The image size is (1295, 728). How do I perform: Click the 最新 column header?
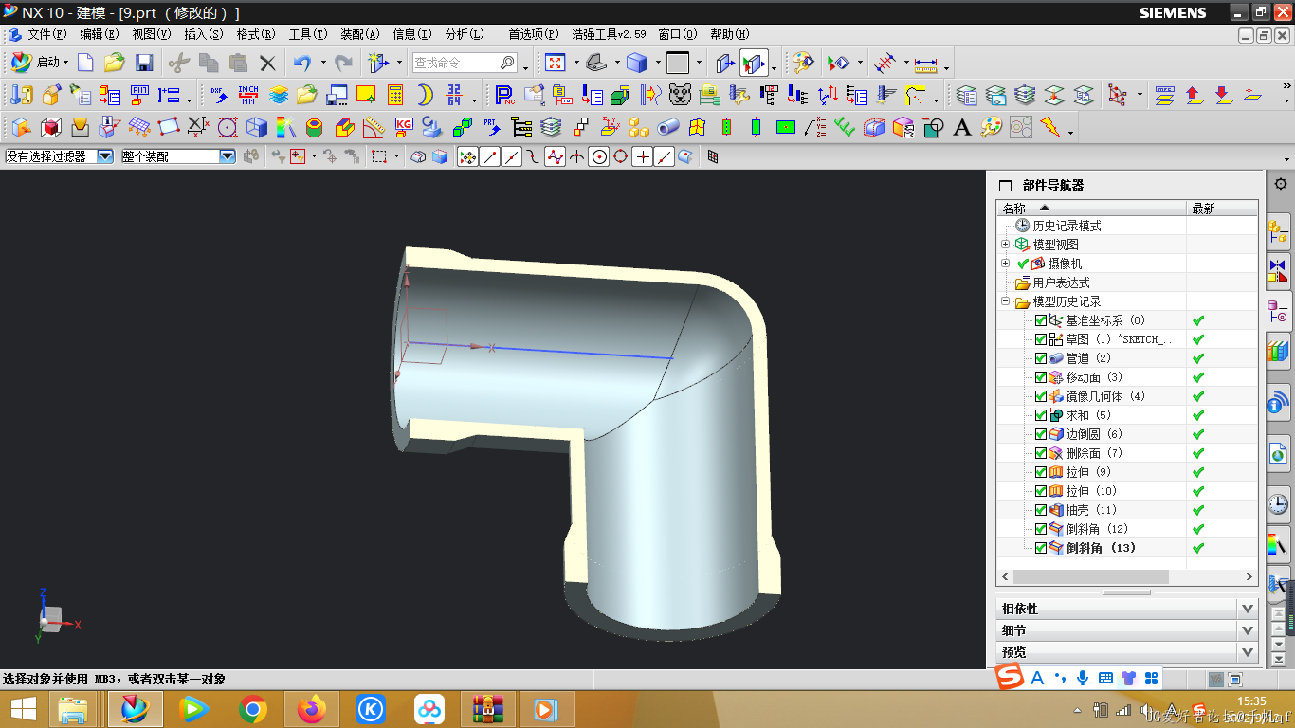click(1223, 208)
